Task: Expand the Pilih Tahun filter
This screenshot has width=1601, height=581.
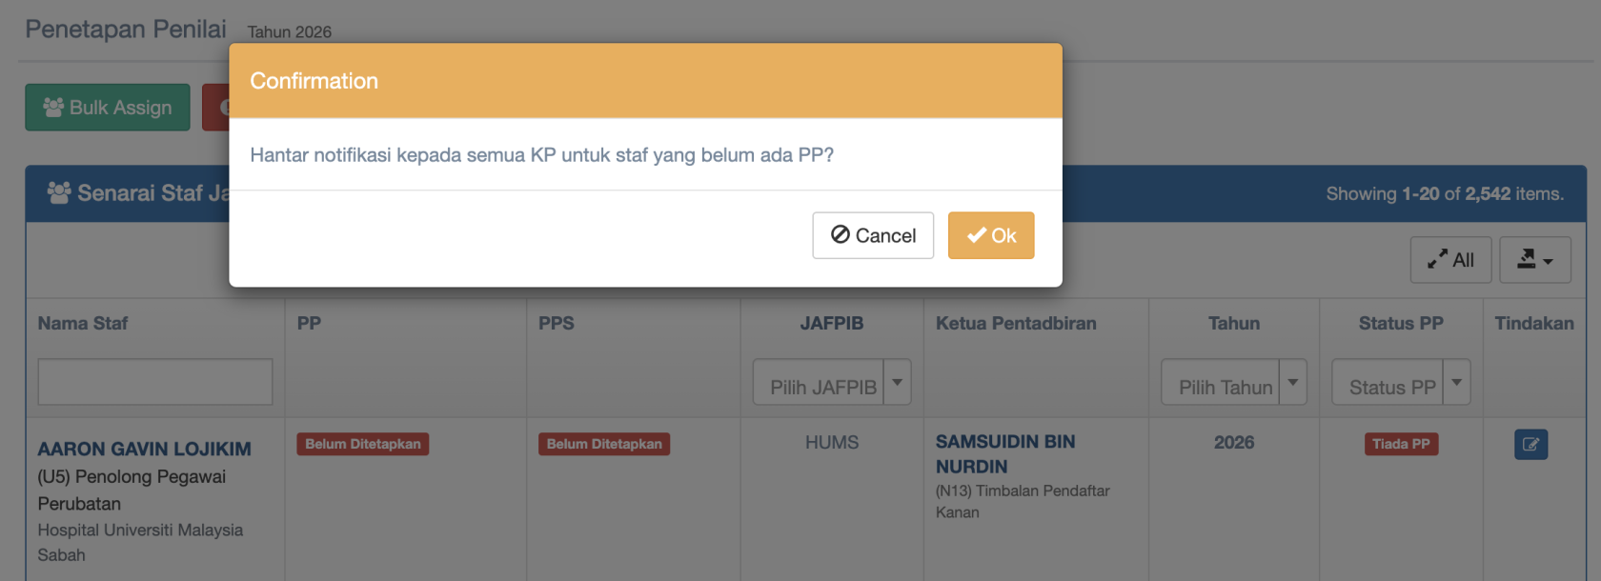Action: [x=1233, y=383]
